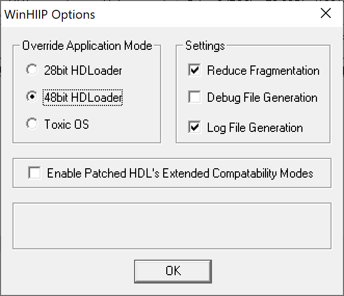Click the 'Reduce Fragmentation' label text
Screen dimensions: 344x296
[263, 70]
